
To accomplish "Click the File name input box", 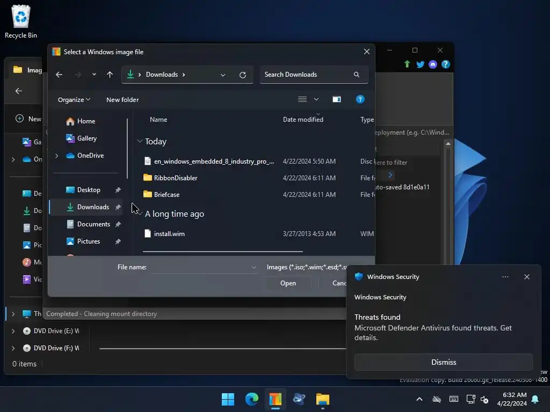I will pyautogui.click(x=204, y=267).
